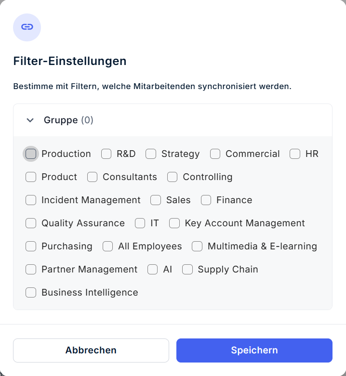Image resolution: width=346 pixels, height=376 pixels.
Task: Select Key Account Management checkbox
Action: tap(174, 223)
